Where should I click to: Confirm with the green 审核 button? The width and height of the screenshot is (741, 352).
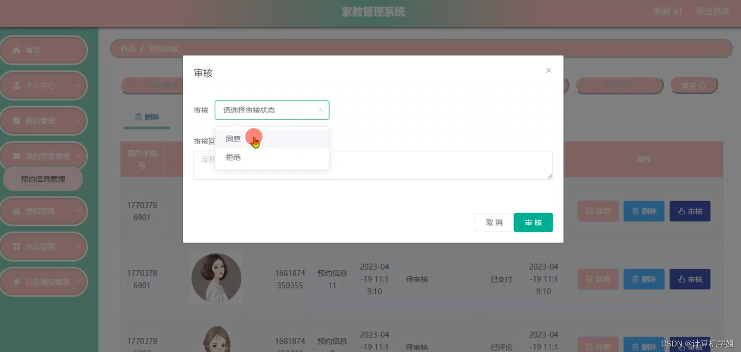tap(533, 222)
